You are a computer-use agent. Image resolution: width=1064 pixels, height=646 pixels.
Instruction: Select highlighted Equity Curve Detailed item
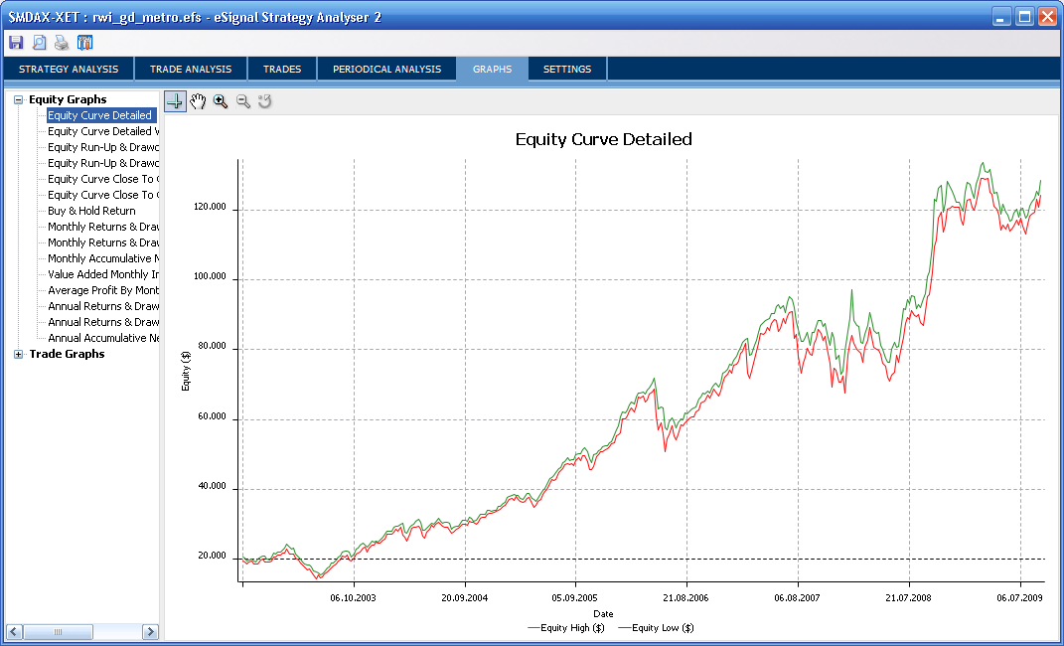(99, 115)
